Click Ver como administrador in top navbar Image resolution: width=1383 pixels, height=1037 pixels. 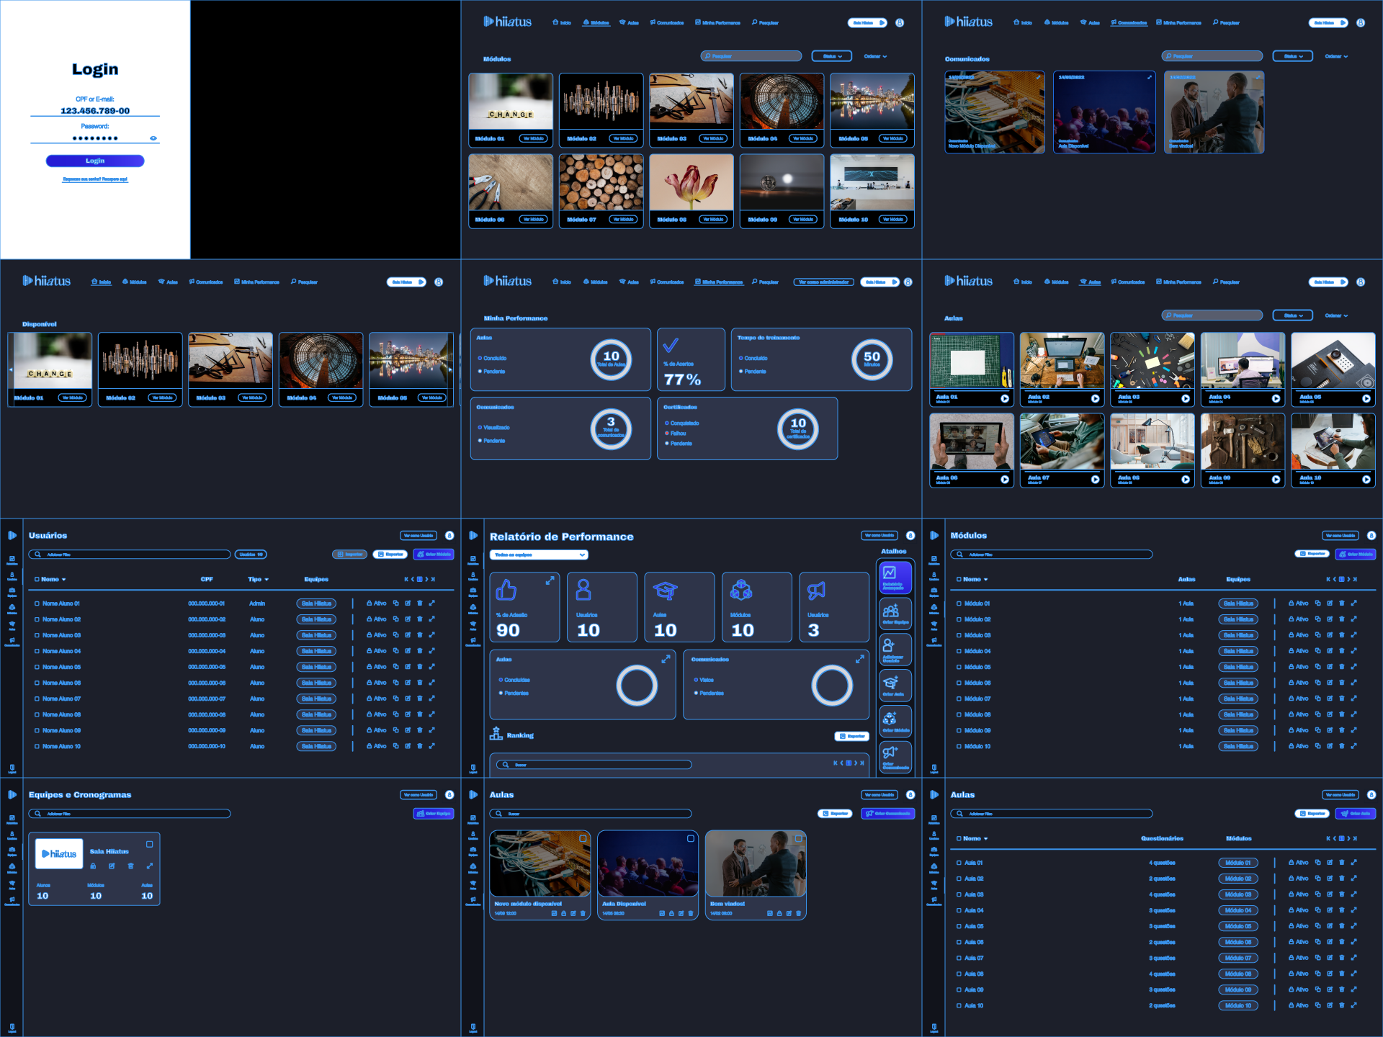point(823,282)
